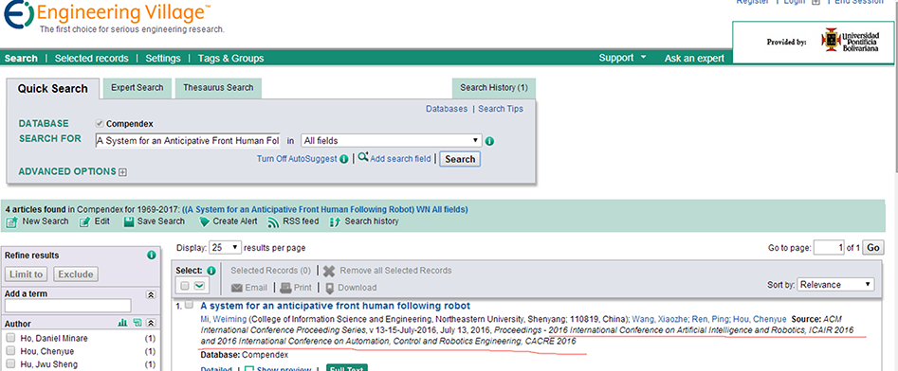Open Tags & Groups menu item
This screenshot has width=898, height=371.
[230, 59]
